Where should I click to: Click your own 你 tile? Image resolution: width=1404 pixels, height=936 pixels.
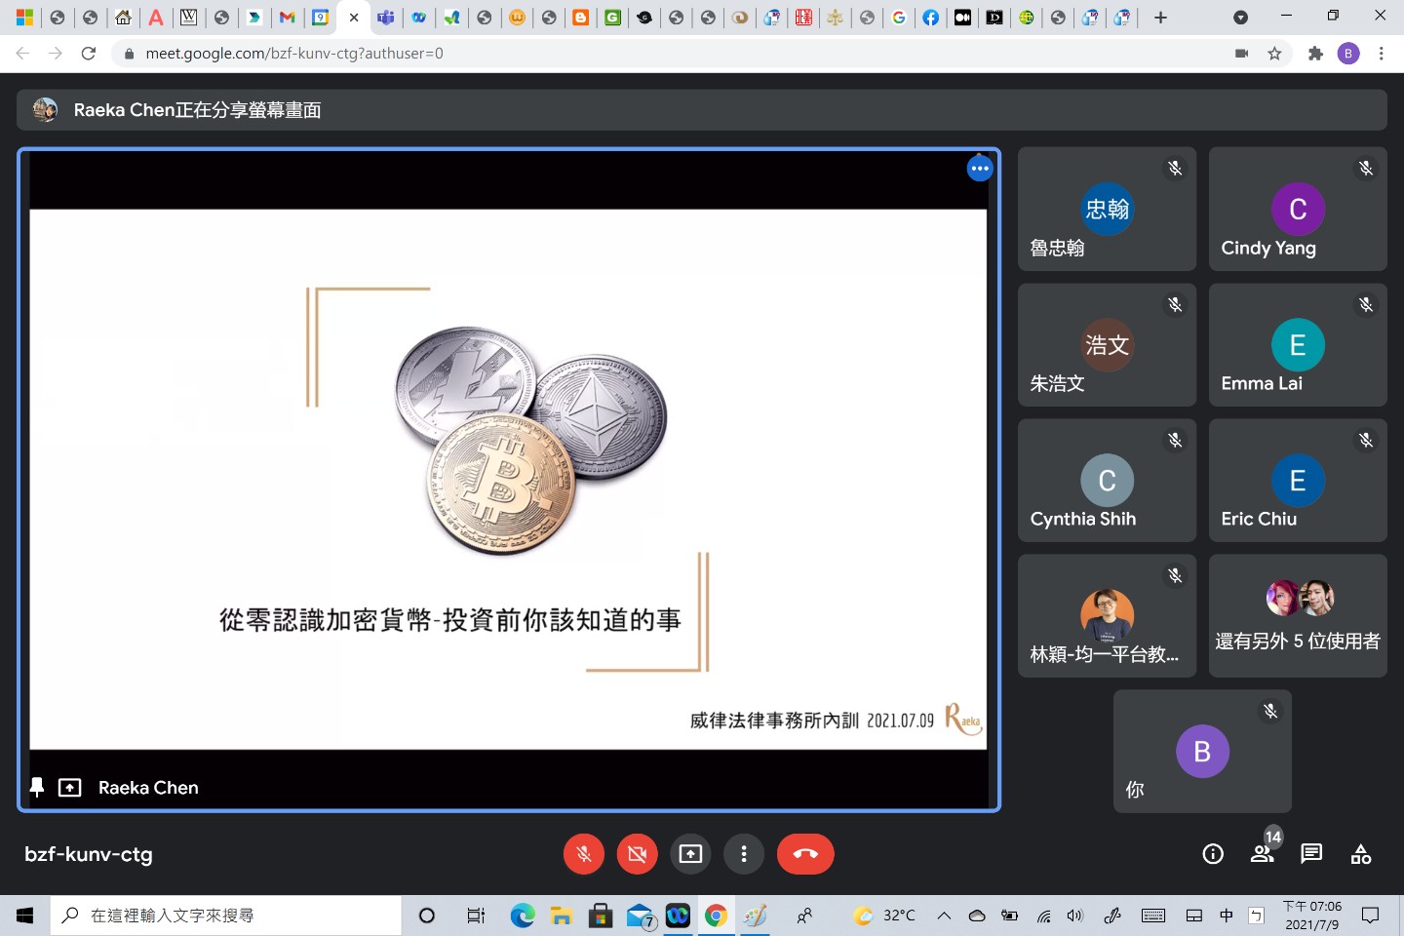pos(1202,752)
